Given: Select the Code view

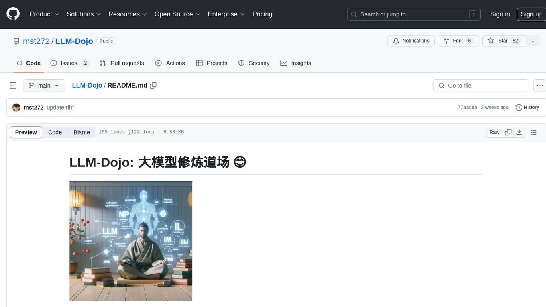Looking at the screenshot, I should point(55,132).
